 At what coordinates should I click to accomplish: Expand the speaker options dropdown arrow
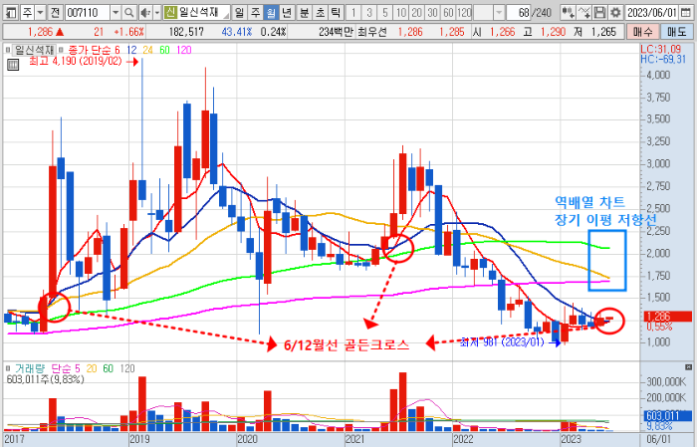click(x=157, y=12)
